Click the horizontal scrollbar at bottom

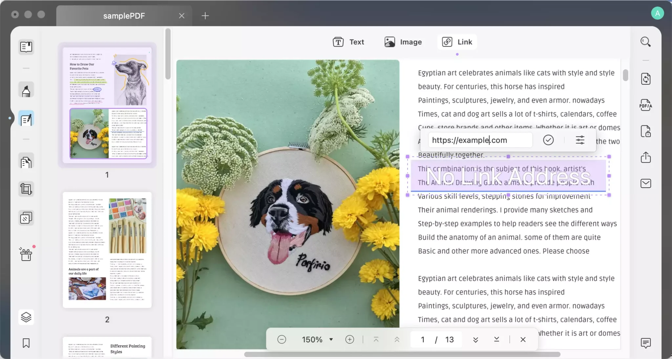tap(402, 354)
